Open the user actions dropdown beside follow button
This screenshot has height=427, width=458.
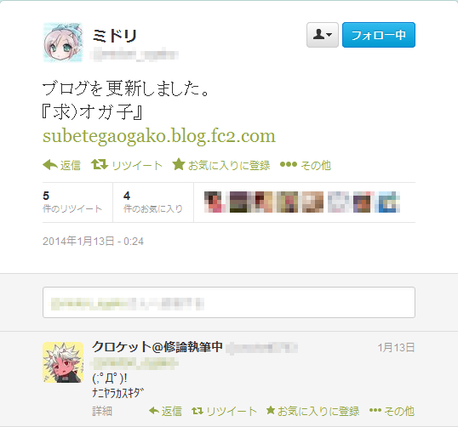pos(323,35)
